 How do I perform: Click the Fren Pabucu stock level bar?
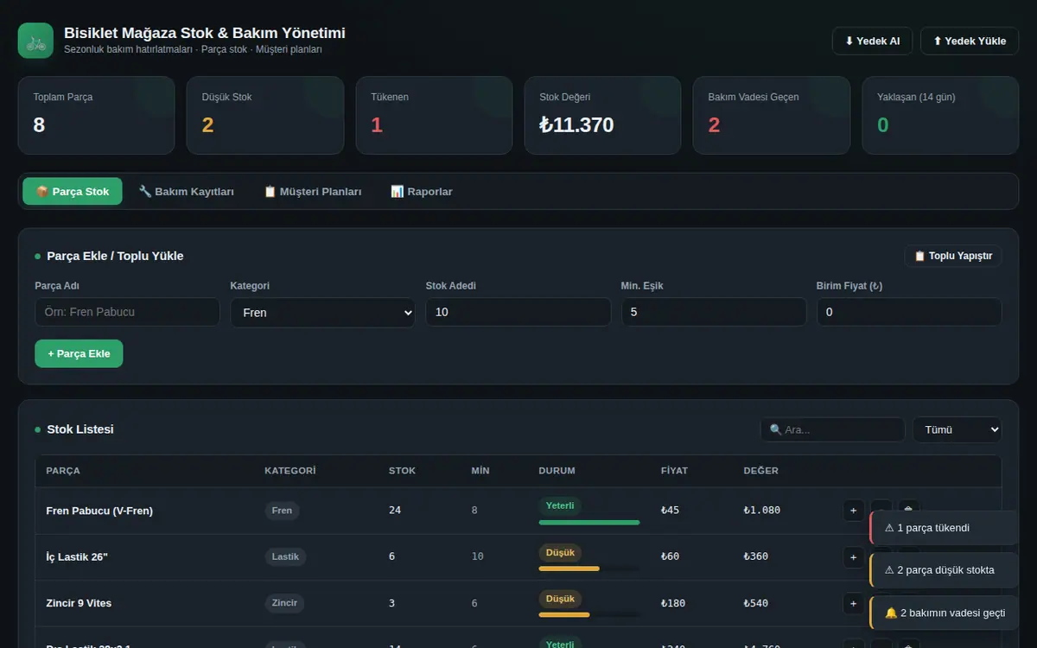click(589, 523)
